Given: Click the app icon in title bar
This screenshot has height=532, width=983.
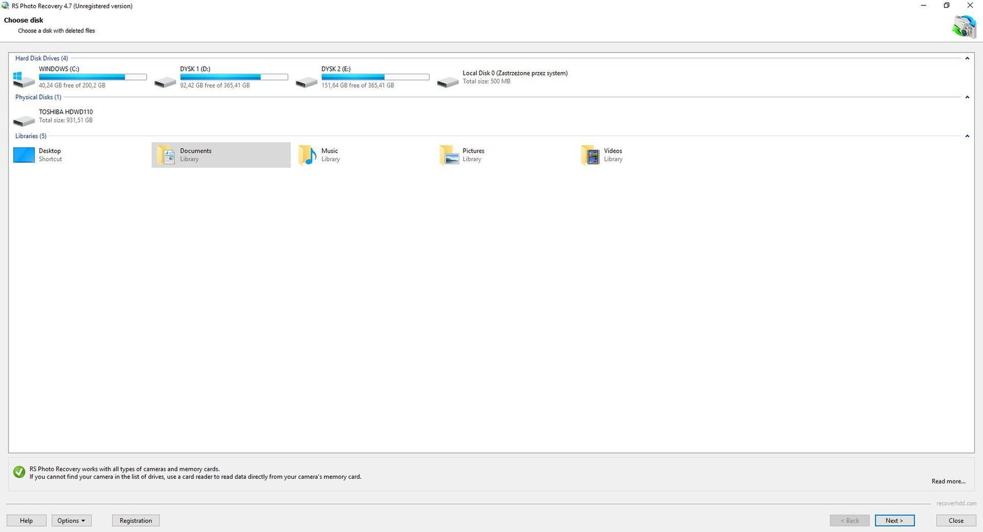Looking at the screenshot, I should (x=5, y=6).
